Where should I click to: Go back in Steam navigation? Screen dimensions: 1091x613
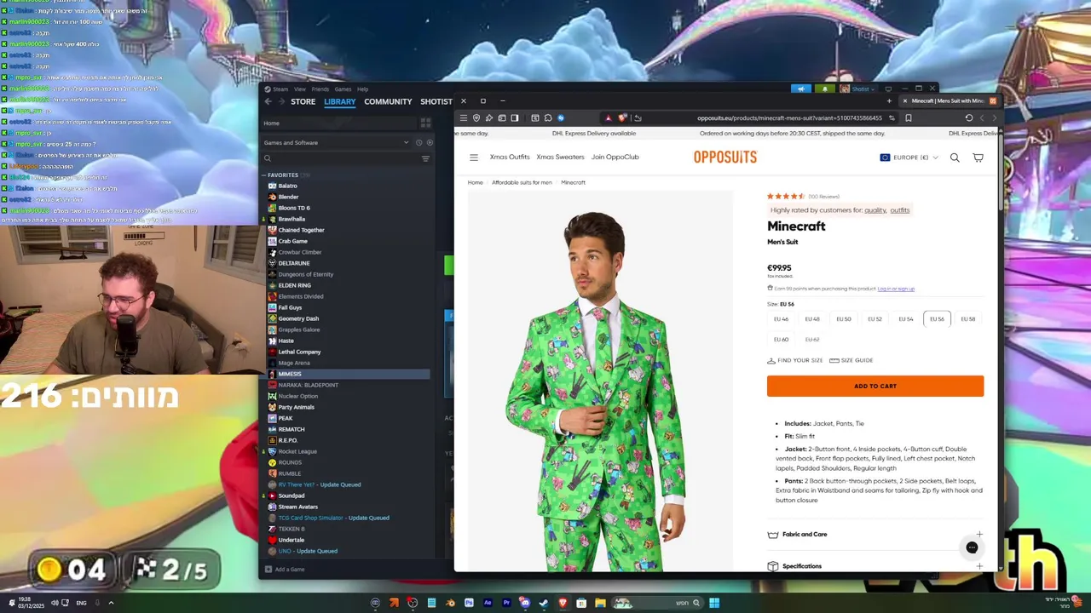click(267, 101)
